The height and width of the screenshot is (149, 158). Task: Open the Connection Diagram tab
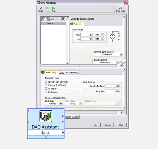pos(72,117)
